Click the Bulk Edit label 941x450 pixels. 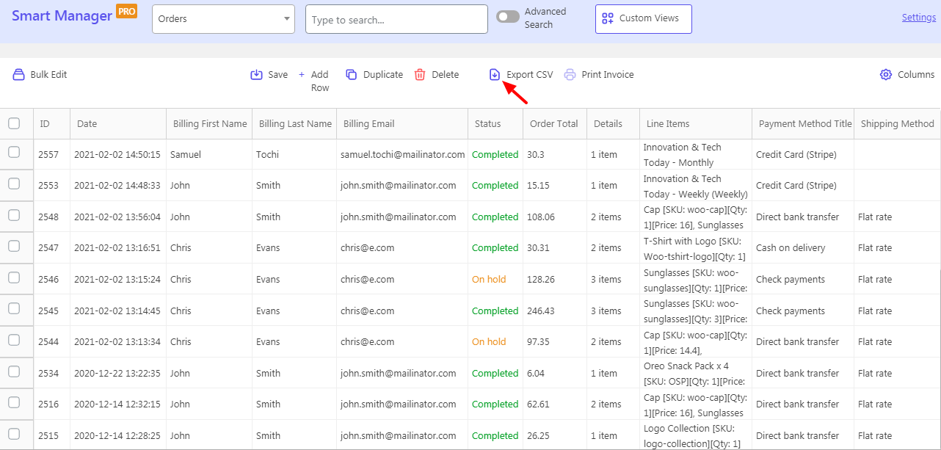click(48, 74)
